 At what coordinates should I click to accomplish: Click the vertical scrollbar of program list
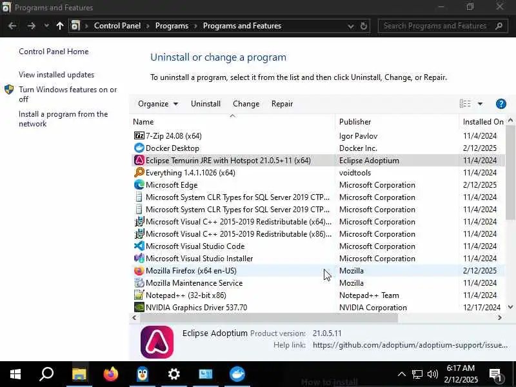pyautogui.click(x=510, y=173)
